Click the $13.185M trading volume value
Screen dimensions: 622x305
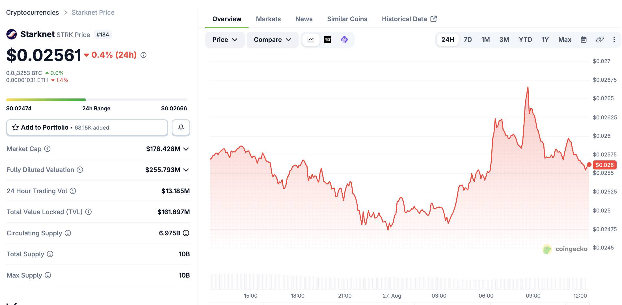(x=176, y=191)
